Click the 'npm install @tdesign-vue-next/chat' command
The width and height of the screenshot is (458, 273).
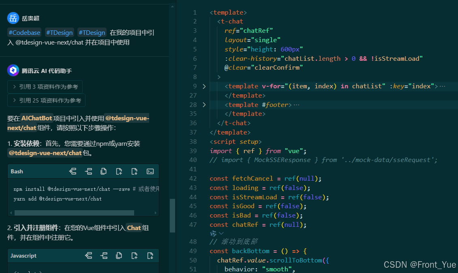(62, 189)
